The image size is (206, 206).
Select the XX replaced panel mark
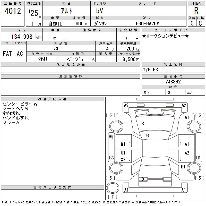coord(123,159)
